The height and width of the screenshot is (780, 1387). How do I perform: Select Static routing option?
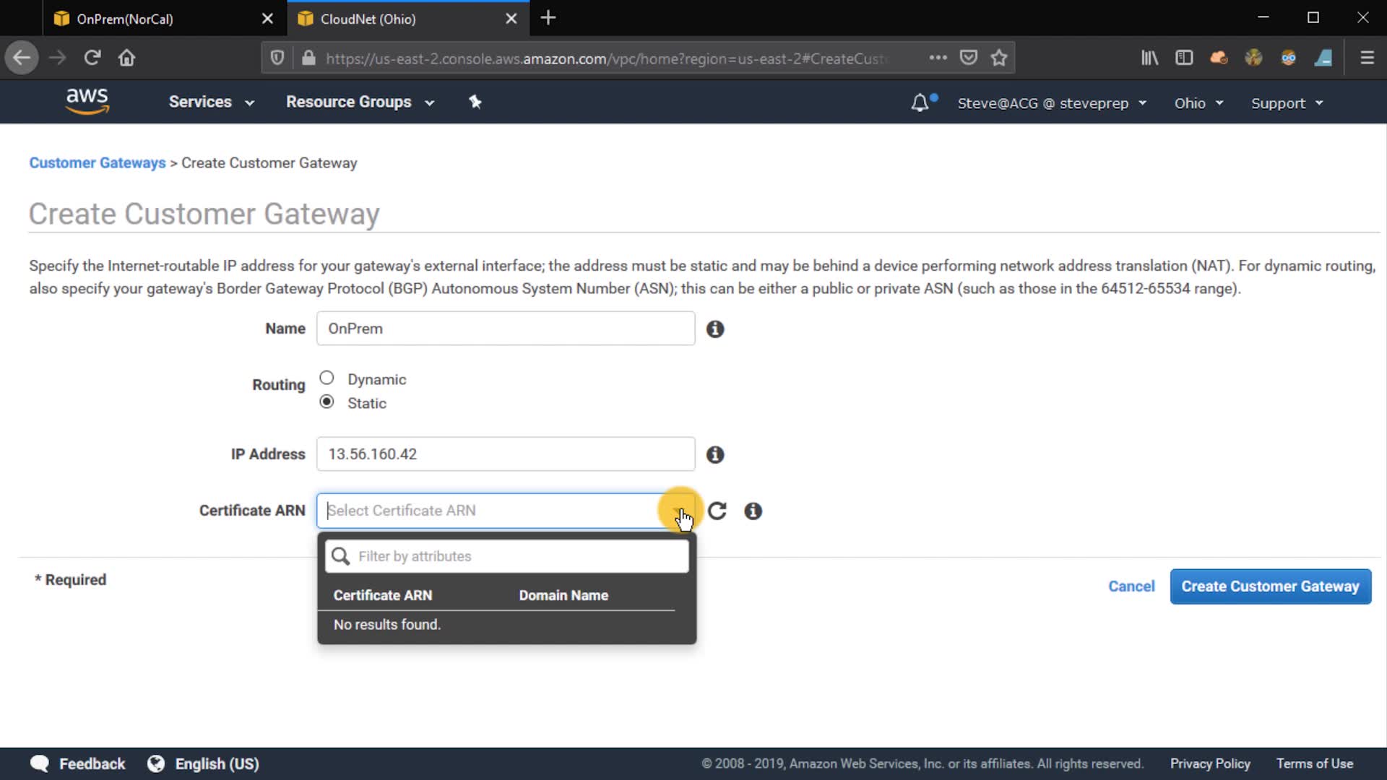(x=327, y=402)
